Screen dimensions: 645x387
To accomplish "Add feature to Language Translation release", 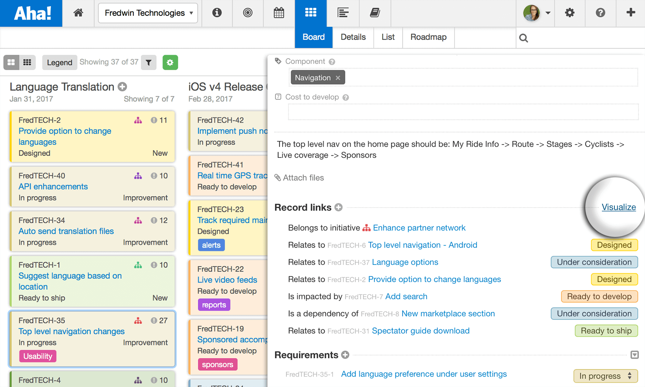I will (122, 87).
